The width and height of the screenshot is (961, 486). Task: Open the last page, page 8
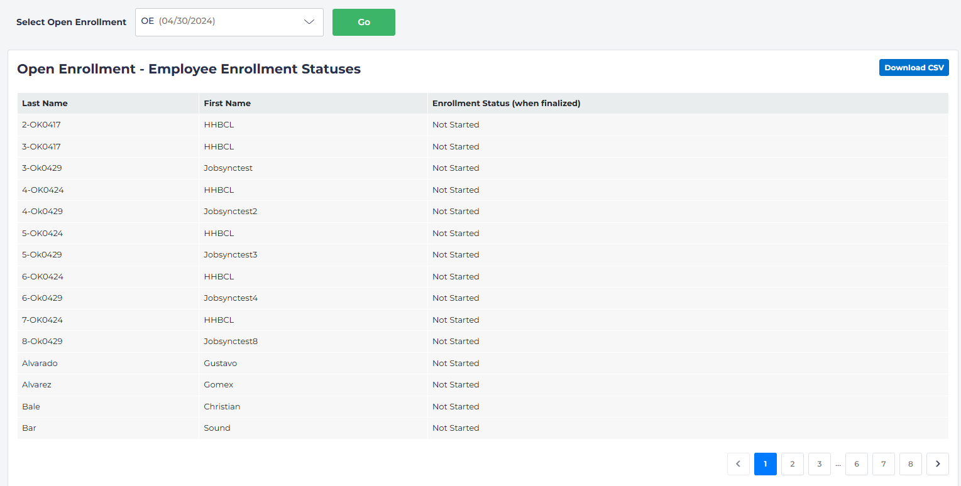click(910, 463)
